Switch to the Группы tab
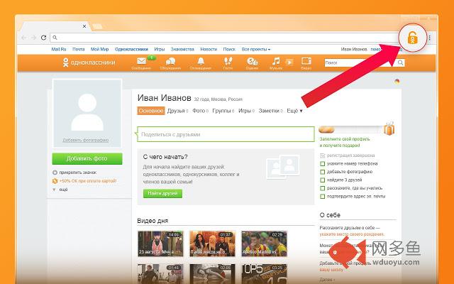Screen dimensions: 454x284 [x=223, y=111]
